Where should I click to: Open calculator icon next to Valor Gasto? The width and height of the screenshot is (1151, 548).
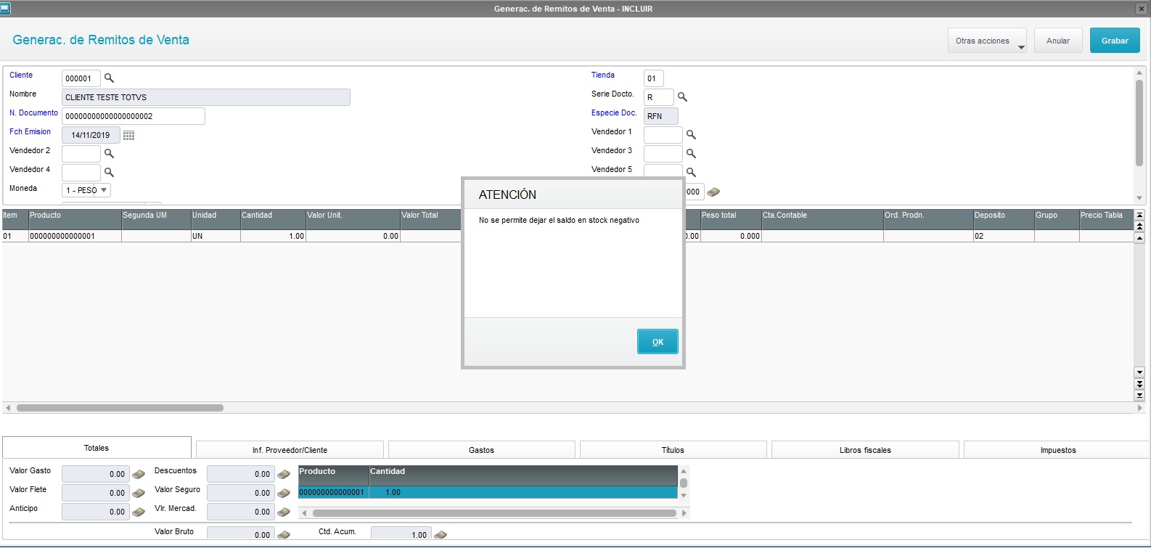point(139,475)
